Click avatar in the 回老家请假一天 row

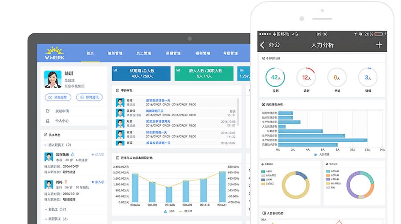pyautogui.click(x=120, y=135)
